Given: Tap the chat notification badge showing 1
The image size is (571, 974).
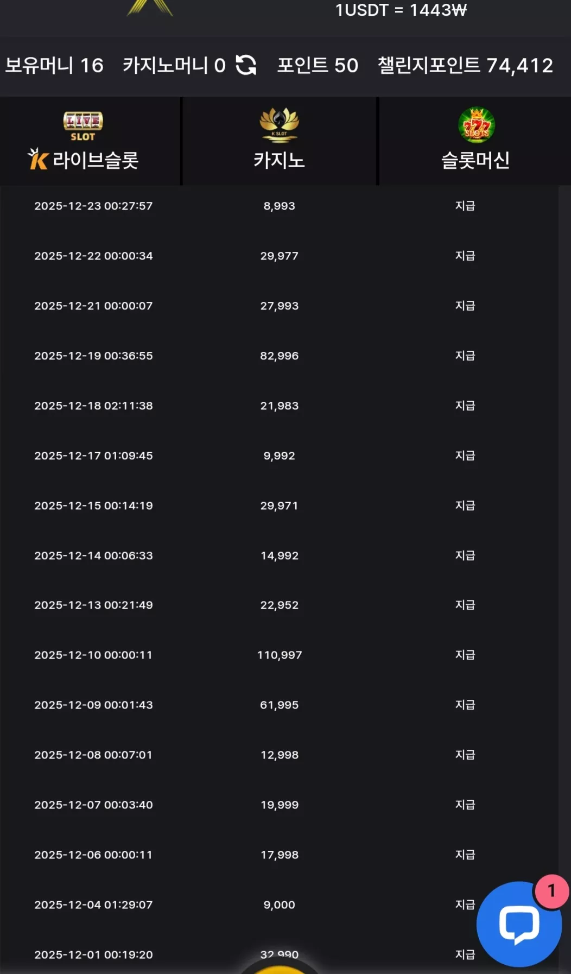Looking at the screenshot, I should tap(551, 891).
